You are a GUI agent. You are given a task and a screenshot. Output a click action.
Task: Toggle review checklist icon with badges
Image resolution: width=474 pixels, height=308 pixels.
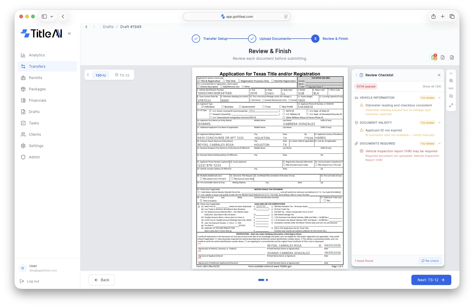(x=434, y=57)
